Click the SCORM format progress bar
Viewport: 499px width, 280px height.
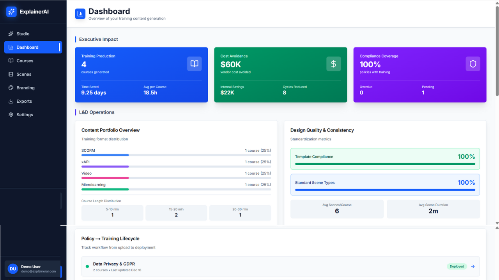[176, 155]
